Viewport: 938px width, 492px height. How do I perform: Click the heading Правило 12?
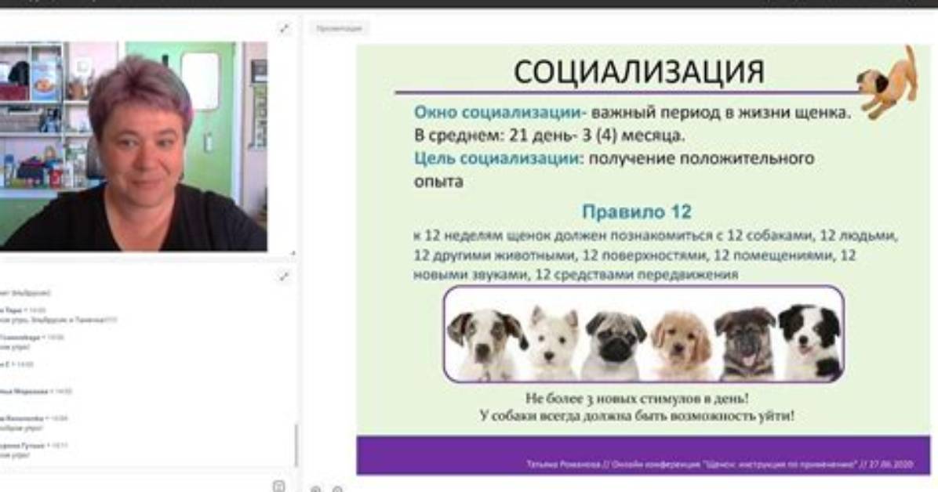(x=637, y=212)
